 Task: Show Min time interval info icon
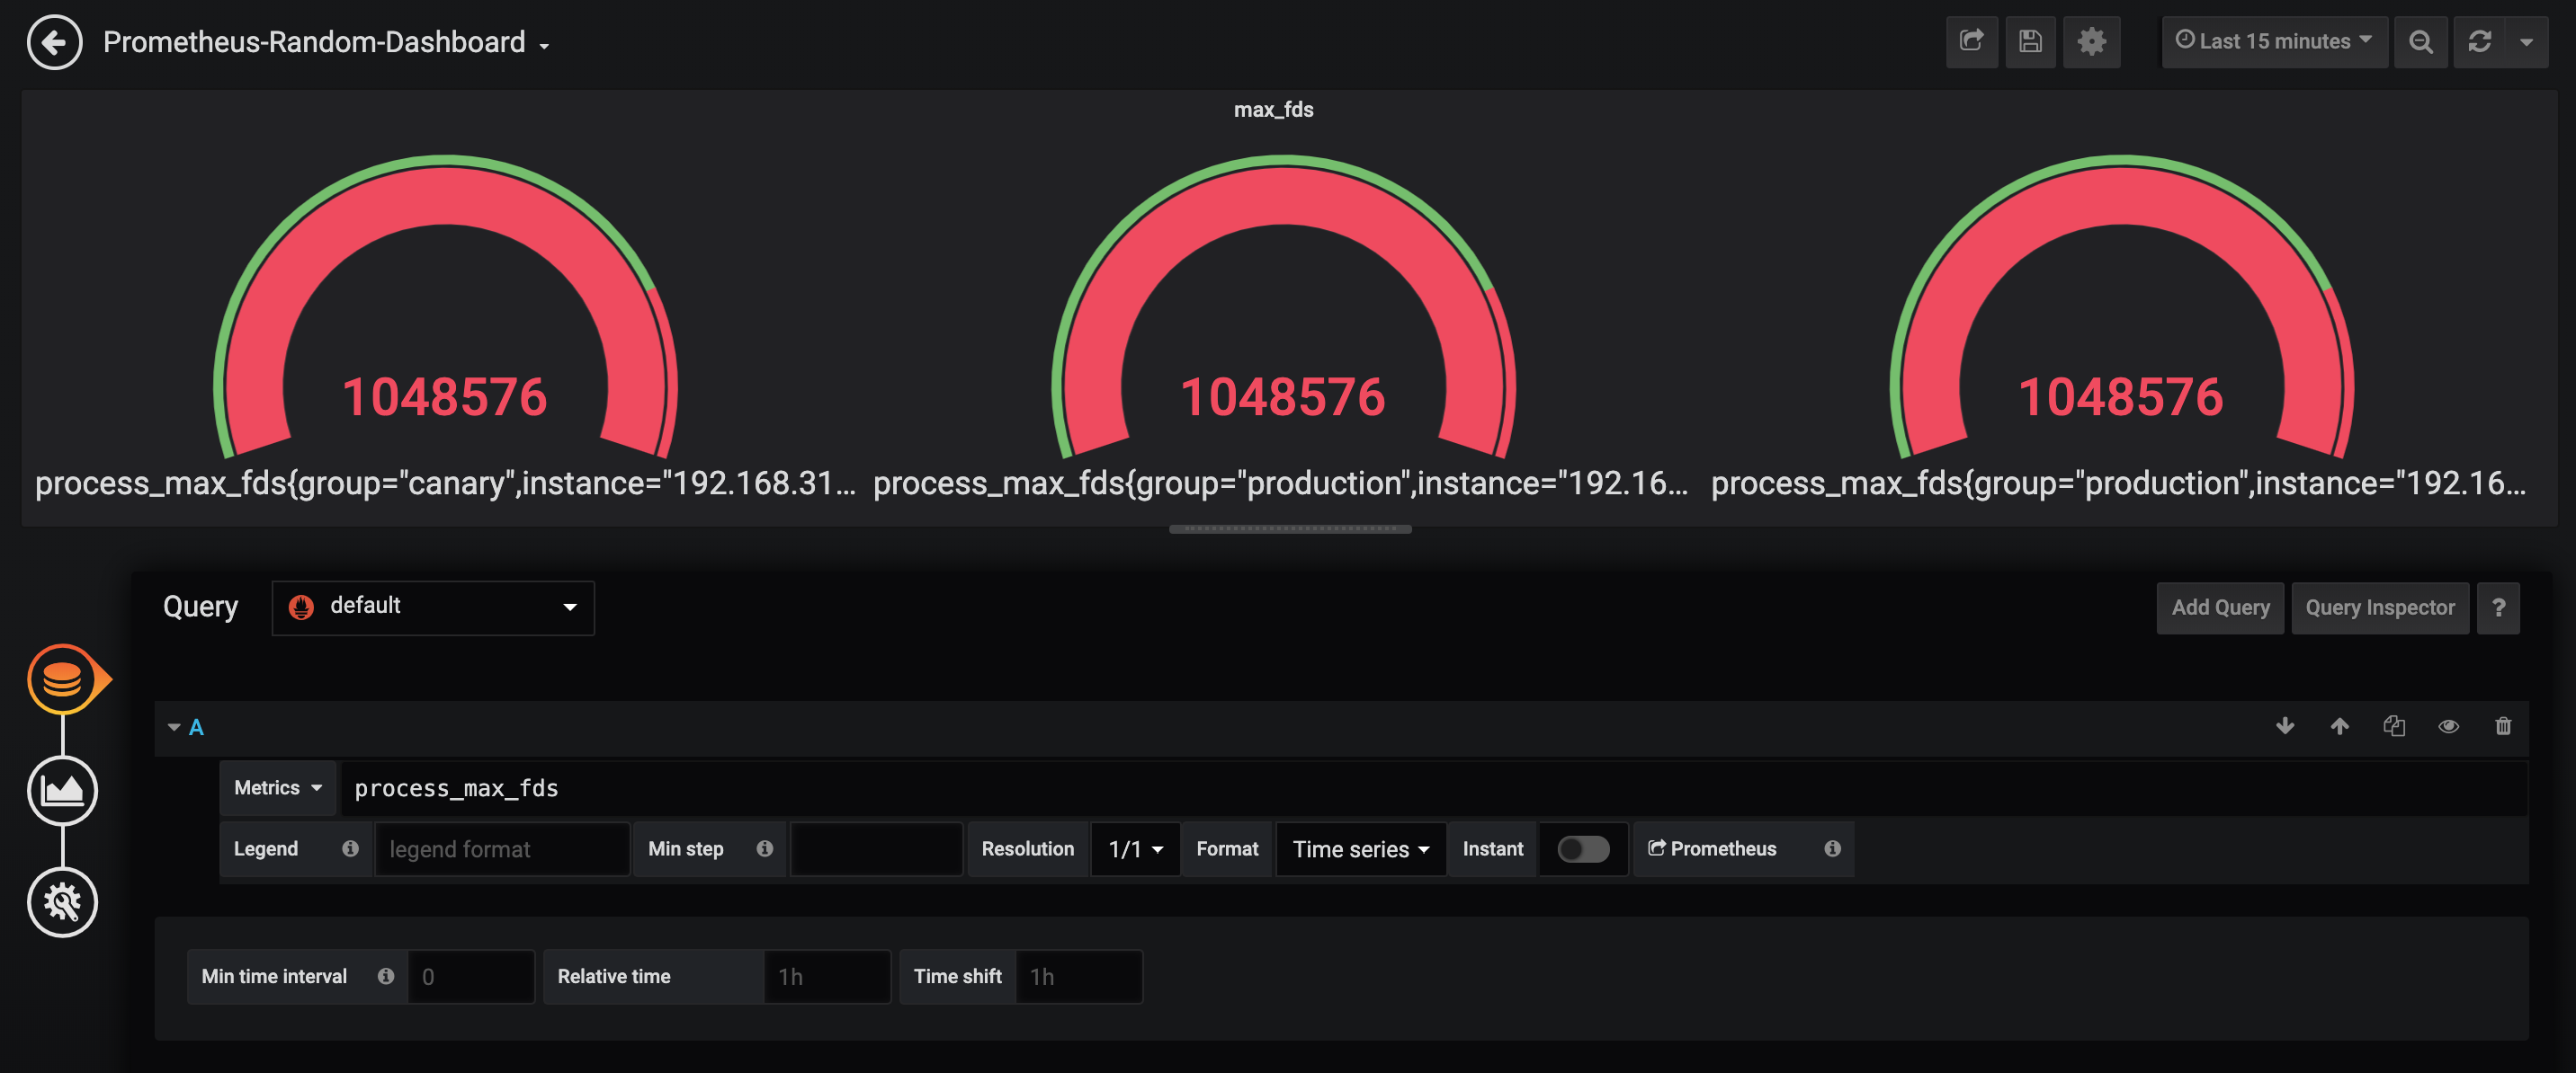pos(386,976)
